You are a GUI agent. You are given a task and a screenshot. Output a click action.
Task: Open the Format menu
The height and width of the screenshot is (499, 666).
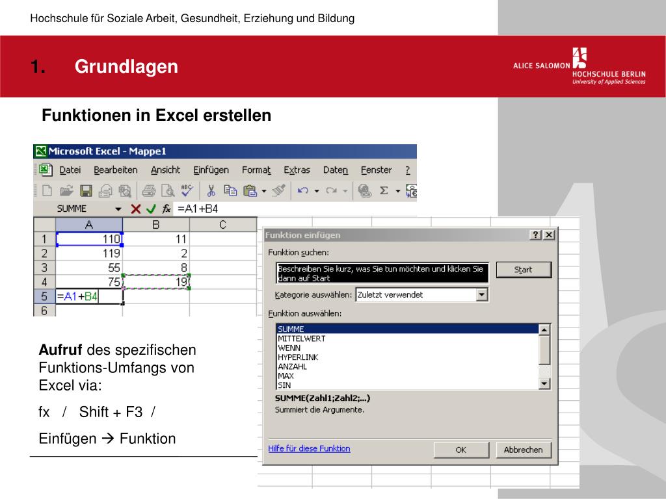pos(256,170)
